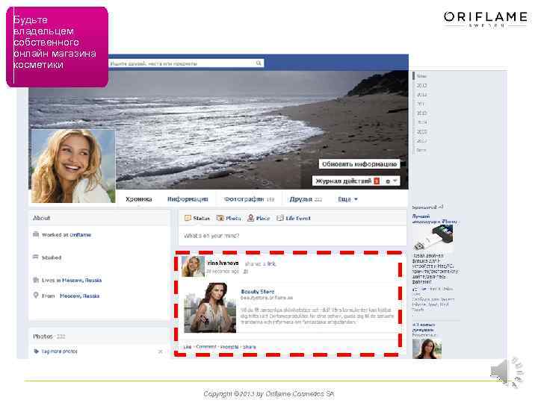The height and width of the screenshot is (403, 538).
Task: Click the What's on your mind box
Action: coord(292,236)
